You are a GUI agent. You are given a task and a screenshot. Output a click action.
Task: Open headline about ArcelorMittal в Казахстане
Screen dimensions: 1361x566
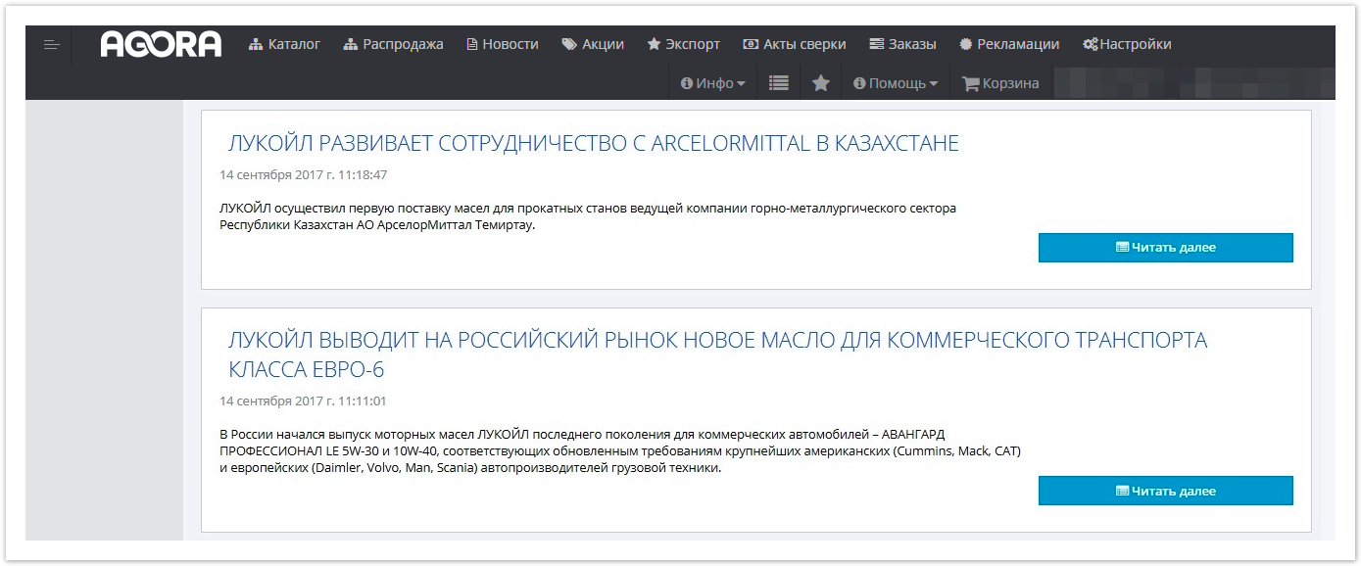tap(593, 144)
